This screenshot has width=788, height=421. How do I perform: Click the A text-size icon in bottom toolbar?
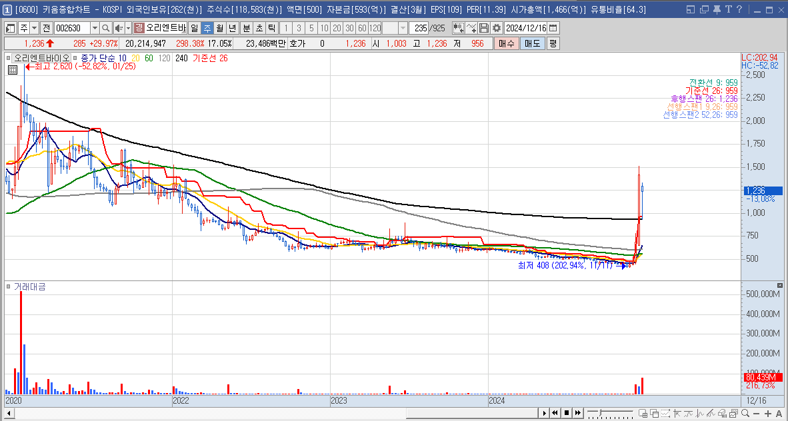[x=779, y=414]
